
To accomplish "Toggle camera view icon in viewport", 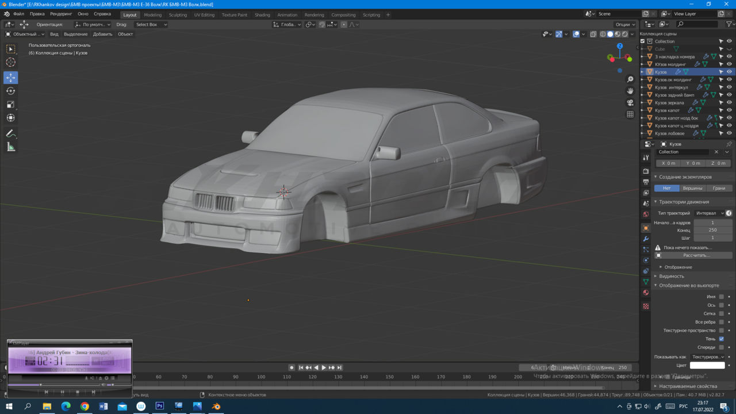I will pyautogui.click(x=630, y=102).
